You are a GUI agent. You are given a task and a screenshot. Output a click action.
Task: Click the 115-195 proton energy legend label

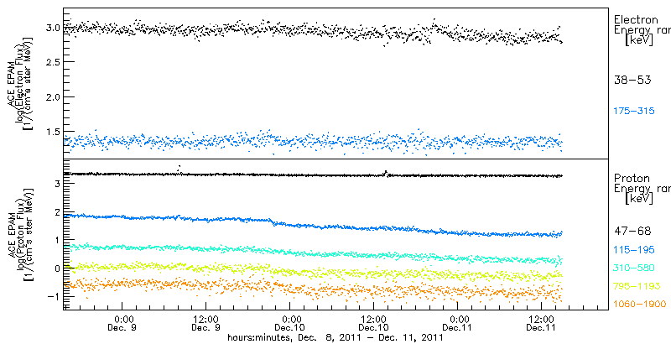[x=634, y=250]
